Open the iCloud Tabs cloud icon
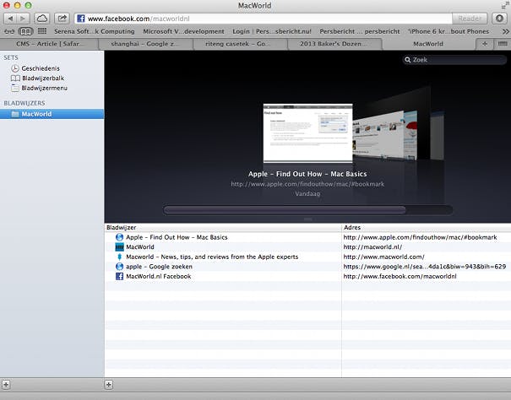511x400 pixels. pyautogui.click(x=42, y=18)
